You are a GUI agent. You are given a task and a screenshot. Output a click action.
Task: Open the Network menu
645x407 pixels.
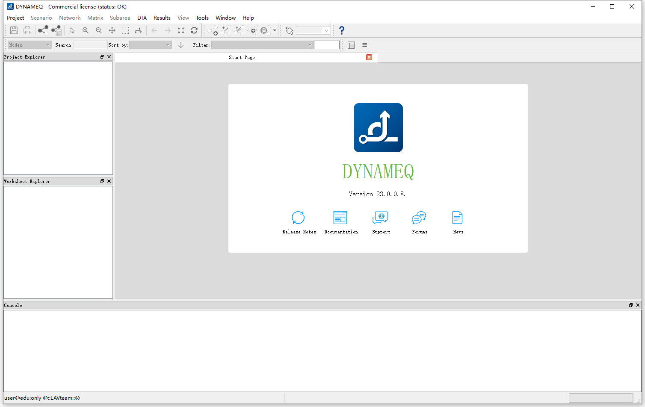[x=70, y=18]
